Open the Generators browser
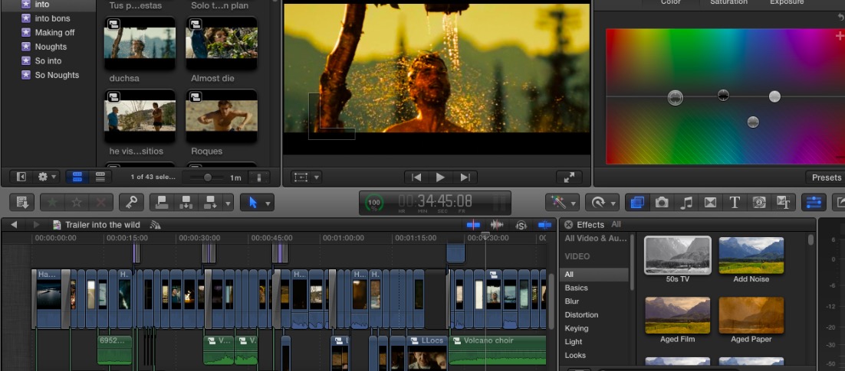Viewport: 845px width, 371px height. pos(759,203)
